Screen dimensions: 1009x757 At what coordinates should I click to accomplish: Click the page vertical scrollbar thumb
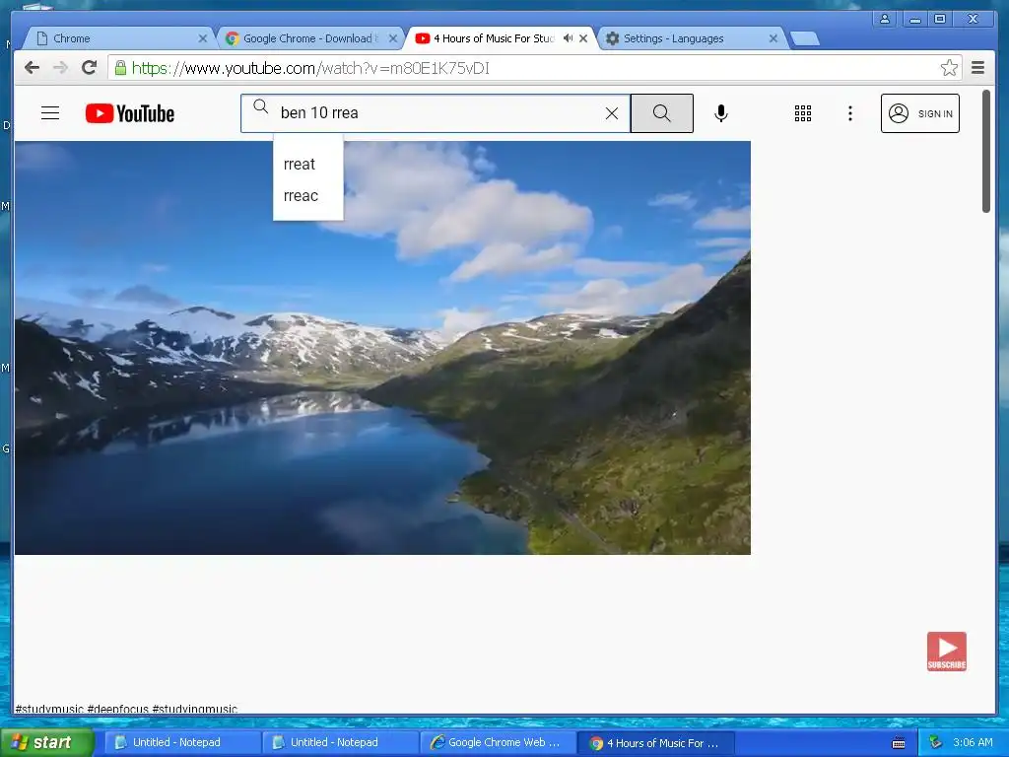(985, 151)
